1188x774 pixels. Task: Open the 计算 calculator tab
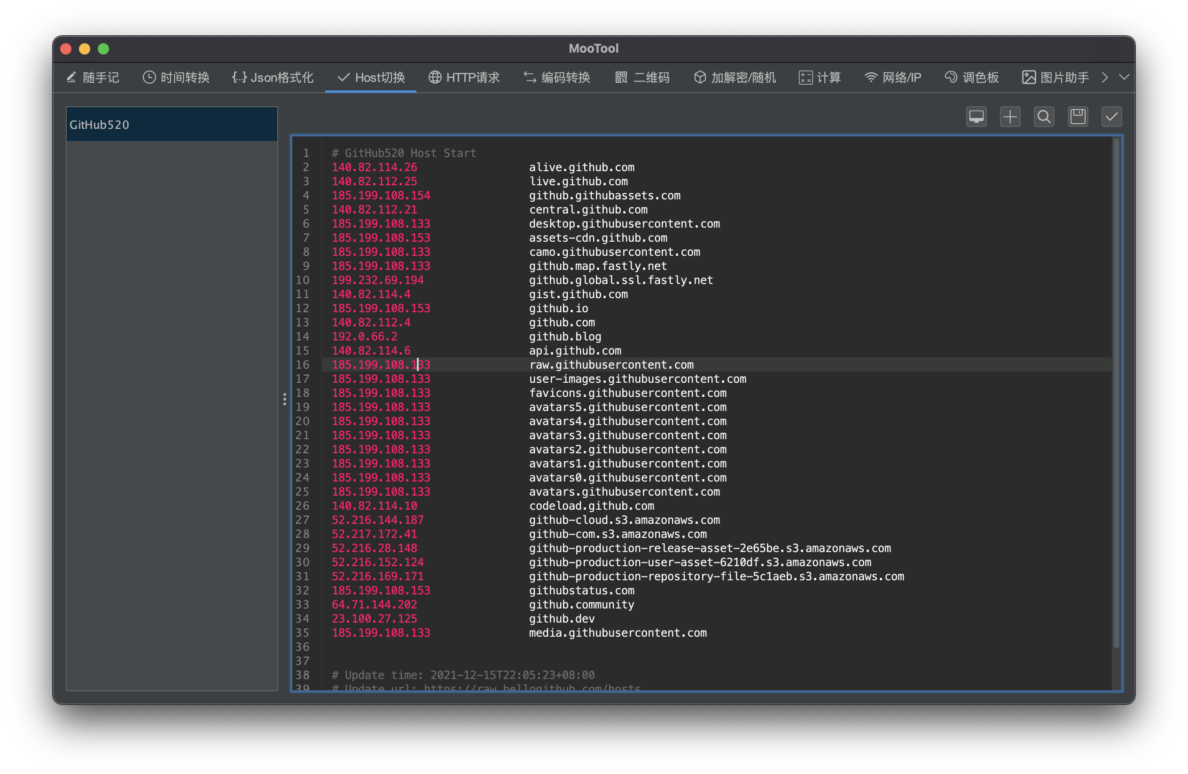tap(820, 78)
